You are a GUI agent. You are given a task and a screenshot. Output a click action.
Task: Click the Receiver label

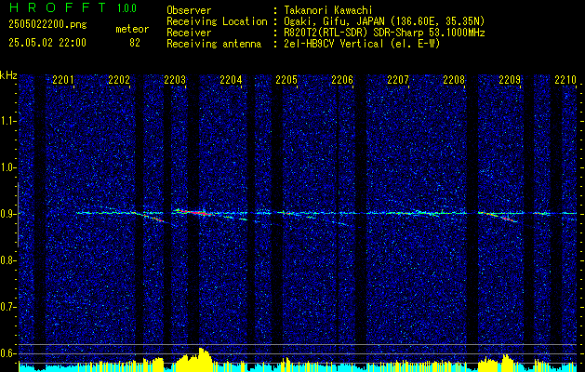189,33
